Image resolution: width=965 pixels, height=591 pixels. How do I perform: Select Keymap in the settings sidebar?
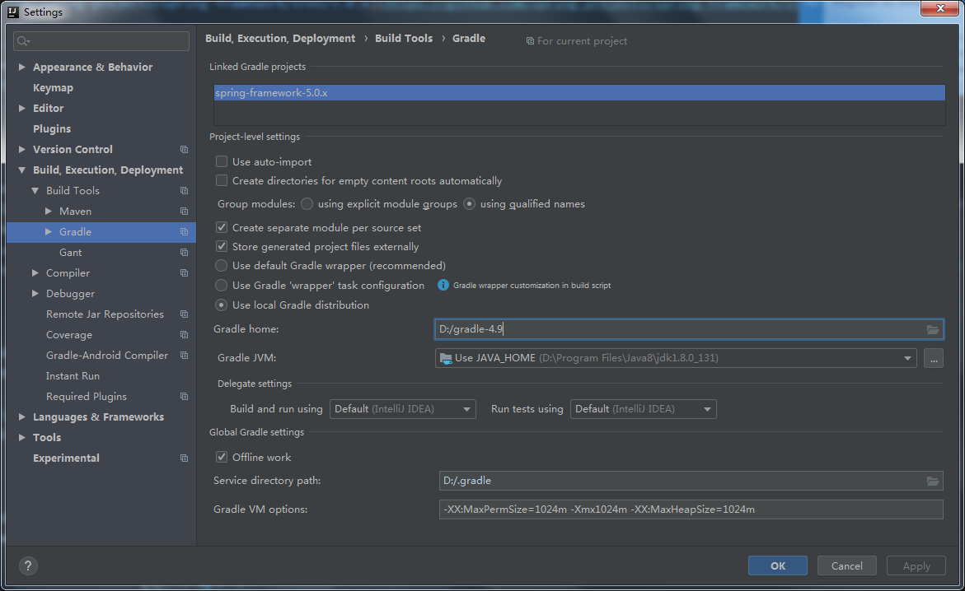tap(53, 88)
